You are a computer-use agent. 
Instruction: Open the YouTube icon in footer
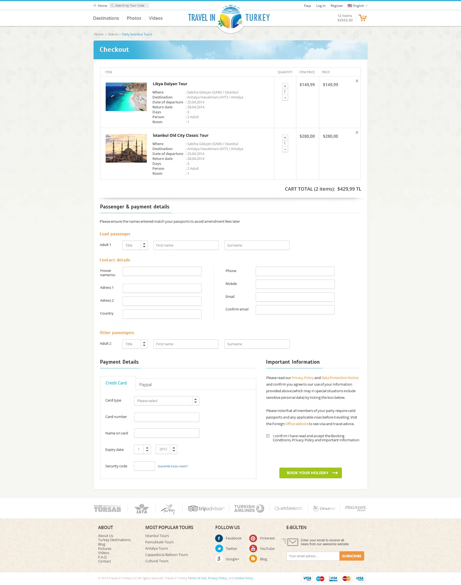point(253,549)
